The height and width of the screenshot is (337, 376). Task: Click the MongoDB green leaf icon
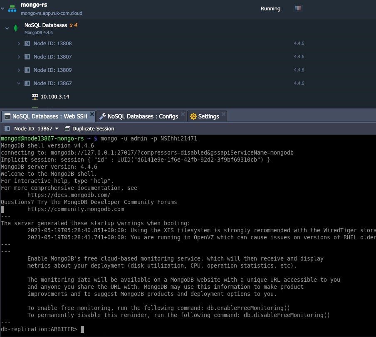coord(16,28)
